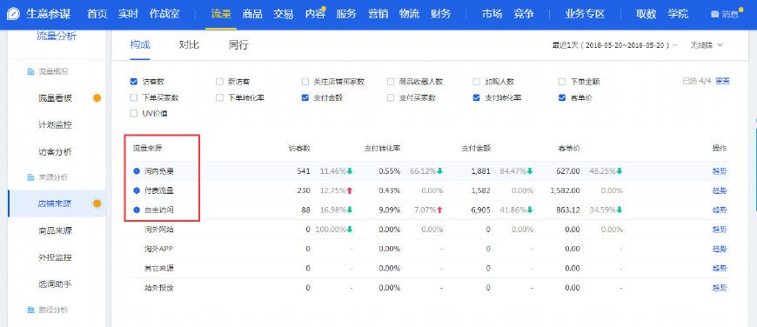This screenshot has width=757, height=327.
Task: Click the 重置 link
Action: pos(722,81)
